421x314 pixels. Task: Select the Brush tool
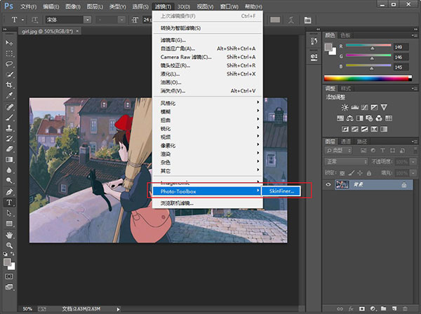coord(9,118)
